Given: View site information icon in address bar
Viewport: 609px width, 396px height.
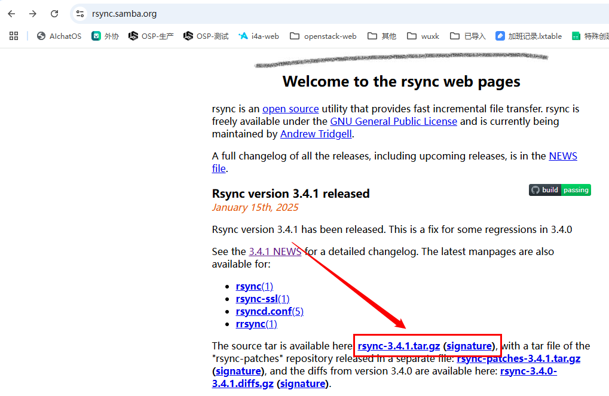Looking at the screenshot, I should point(80,14).
